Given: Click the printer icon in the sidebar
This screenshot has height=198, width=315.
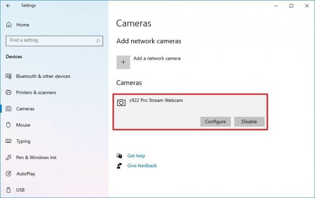Looking at the screenshot, I should pyautogui.click(x=8, y=93).
